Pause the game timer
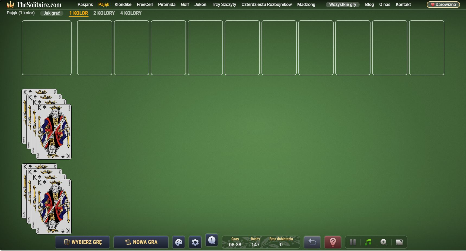 pyautogui.click(x=353, y=242)
